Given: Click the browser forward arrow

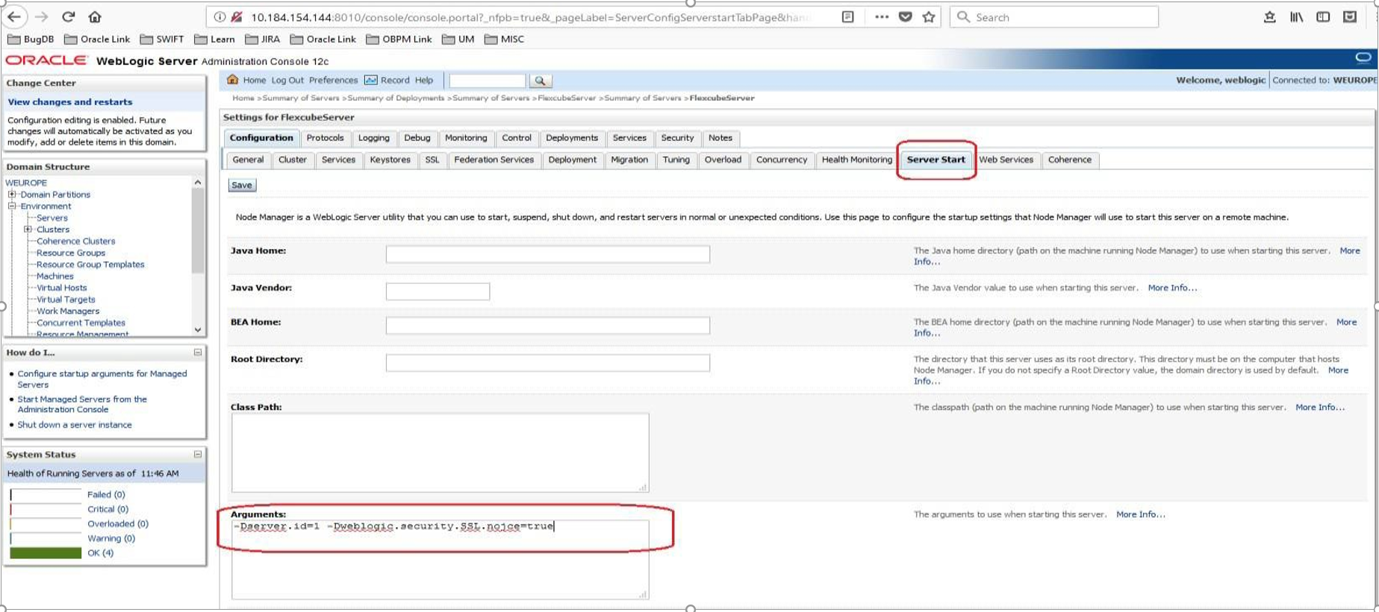Looking at the screenshot, I should coord(42,16).
